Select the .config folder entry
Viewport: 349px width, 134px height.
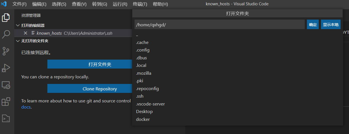point(237,50)
